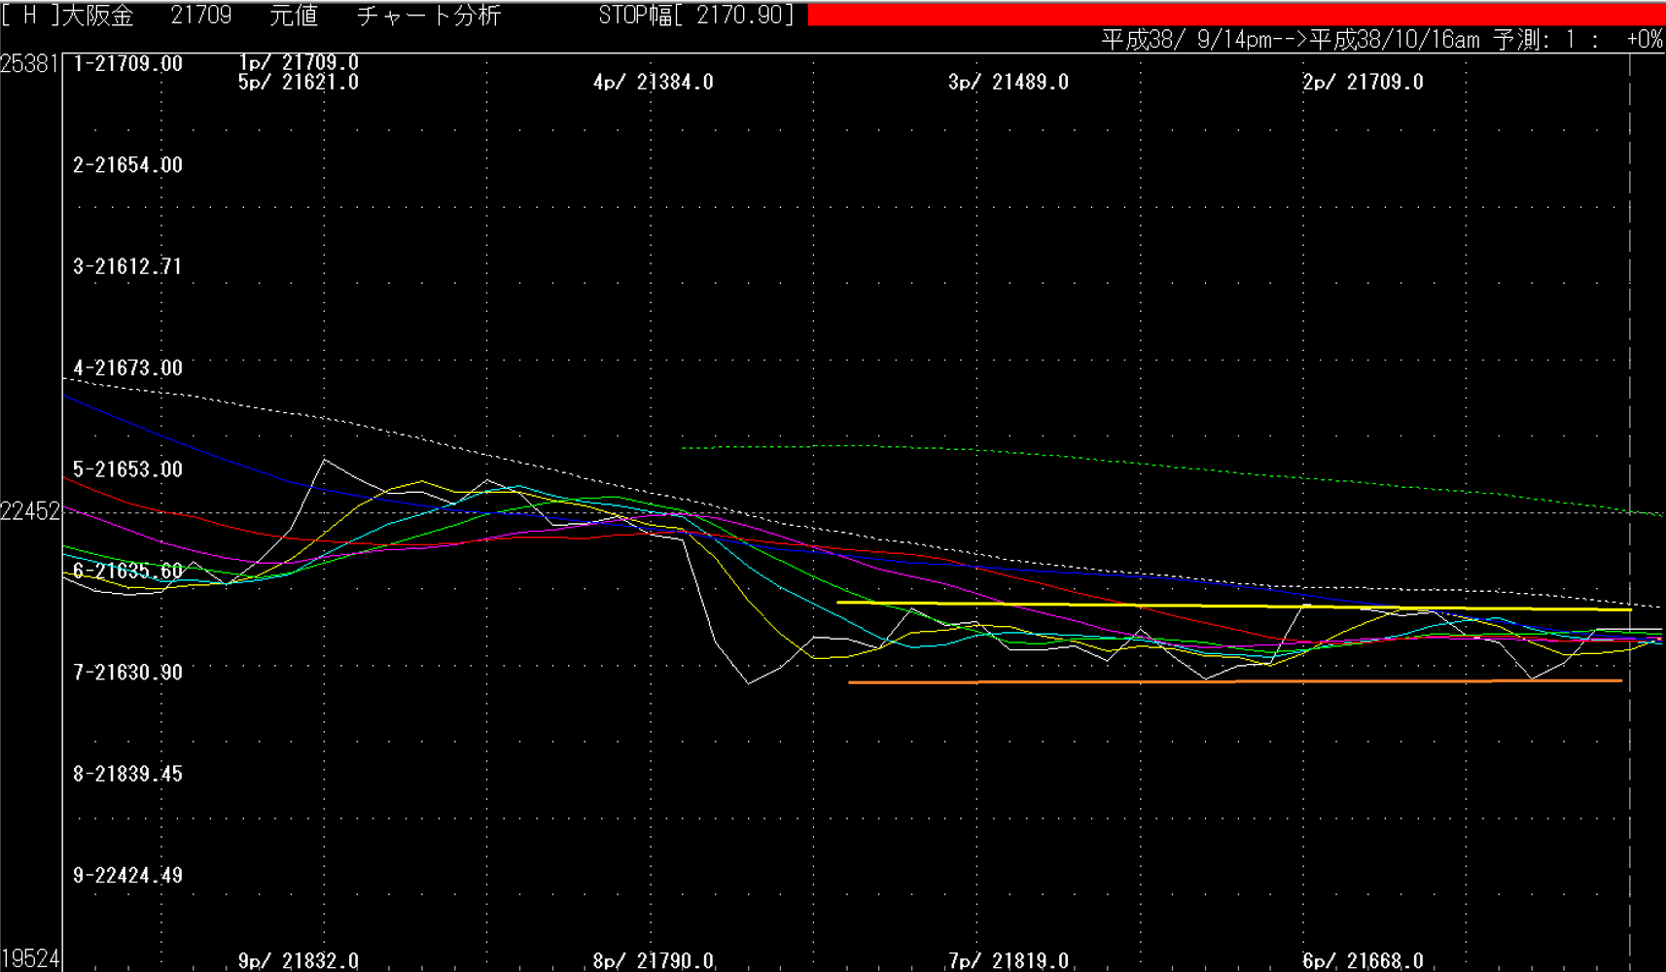Click the 4p/ 21384.0 pivot label
The image size is (1666, 972).
pos(654,83)
